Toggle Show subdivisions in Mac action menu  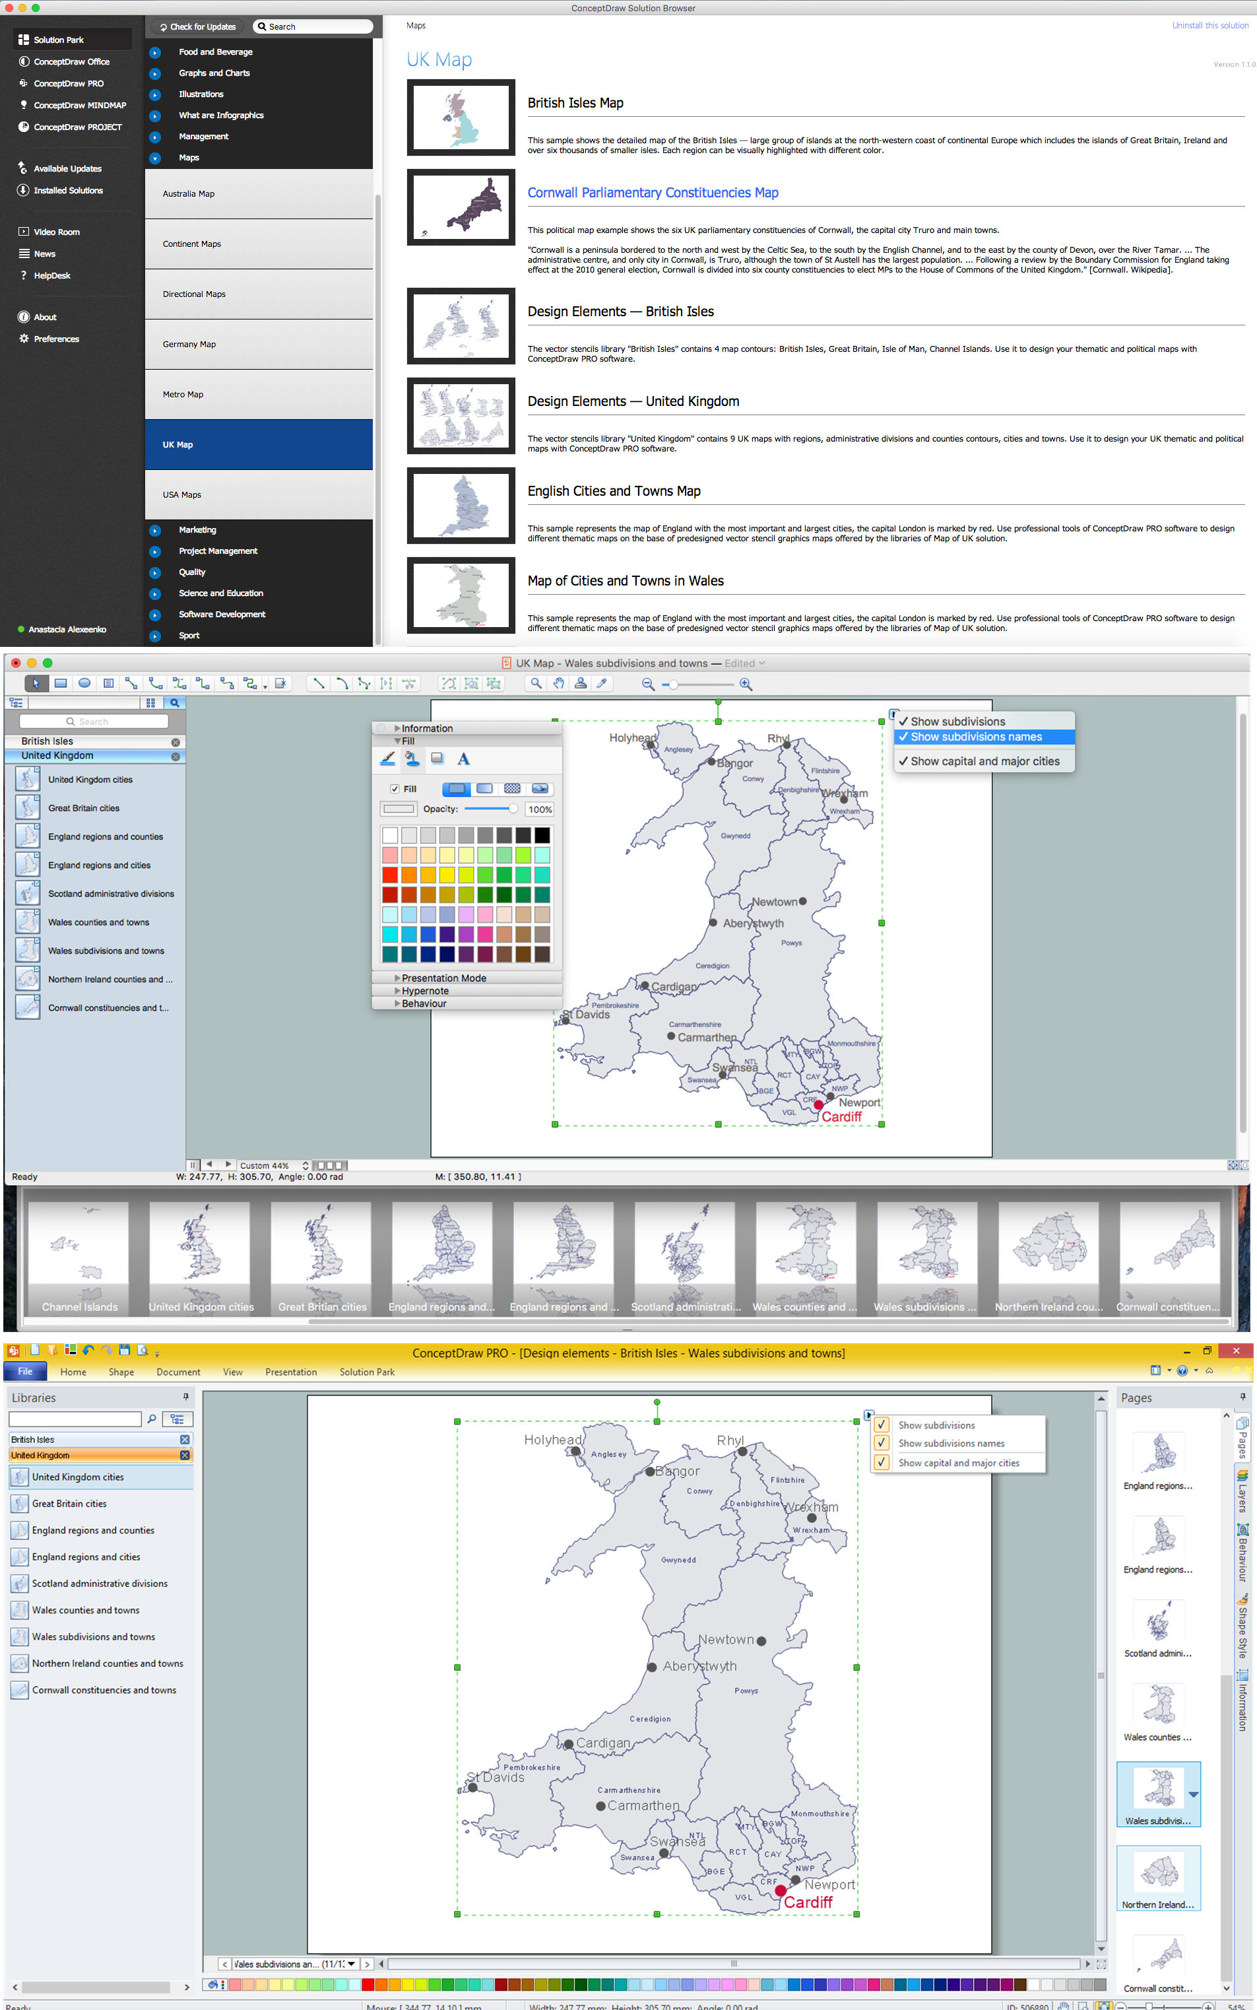pos(984,721)
